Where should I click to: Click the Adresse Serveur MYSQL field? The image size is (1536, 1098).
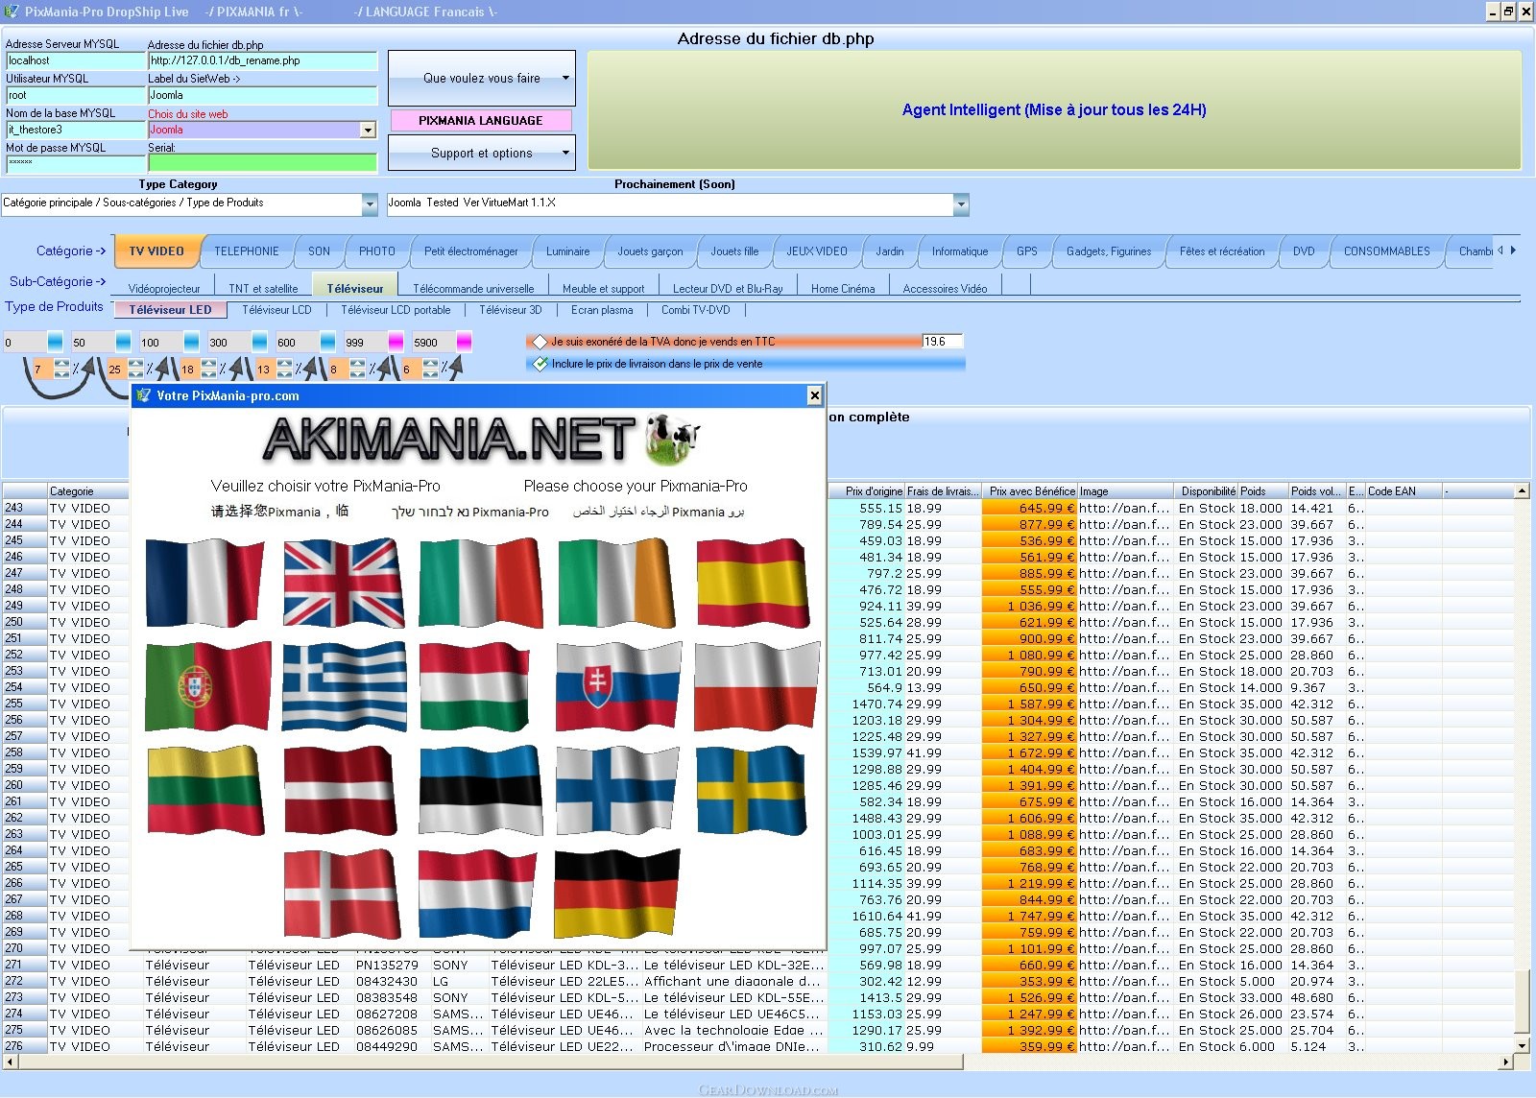click(75, 60)
